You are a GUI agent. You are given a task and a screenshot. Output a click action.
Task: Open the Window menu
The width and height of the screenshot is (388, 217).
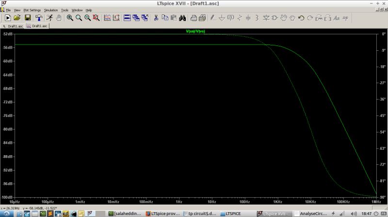click(x=77, y=10)
